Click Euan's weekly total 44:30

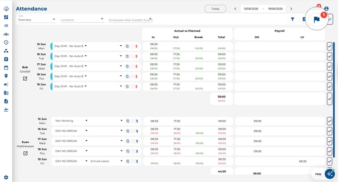(222, 171)
